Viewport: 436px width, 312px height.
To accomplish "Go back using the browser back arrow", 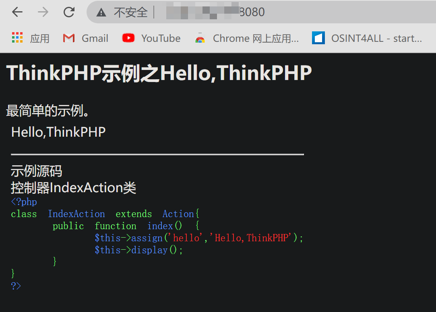I will [17, 12].
